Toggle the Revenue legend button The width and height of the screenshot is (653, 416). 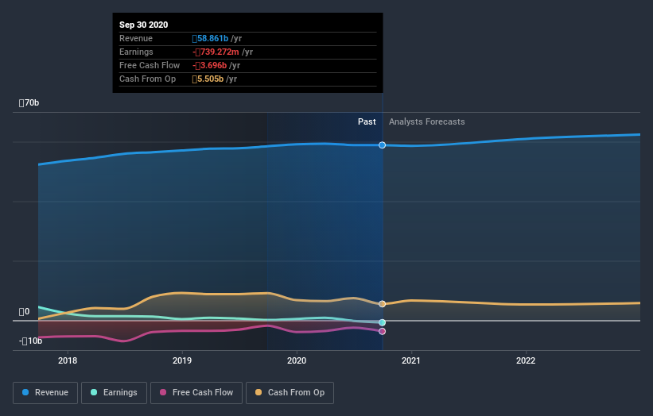pos(45,393)
